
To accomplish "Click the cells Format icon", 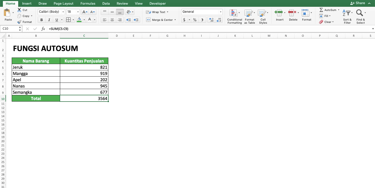I will [x=305, y=12].
